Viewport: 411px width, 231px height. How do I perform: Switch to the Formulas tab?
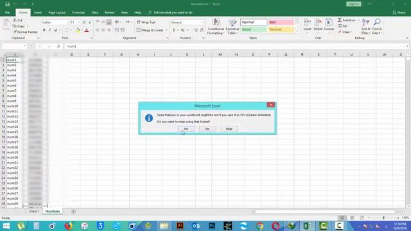pyautogui.click(x=78, y=13)
